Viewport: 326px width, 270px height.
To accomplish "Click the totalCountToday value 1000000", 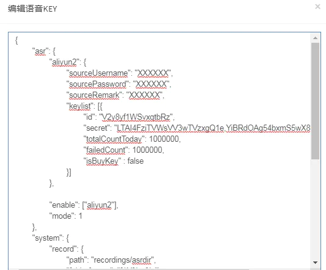I will (164, 139).
